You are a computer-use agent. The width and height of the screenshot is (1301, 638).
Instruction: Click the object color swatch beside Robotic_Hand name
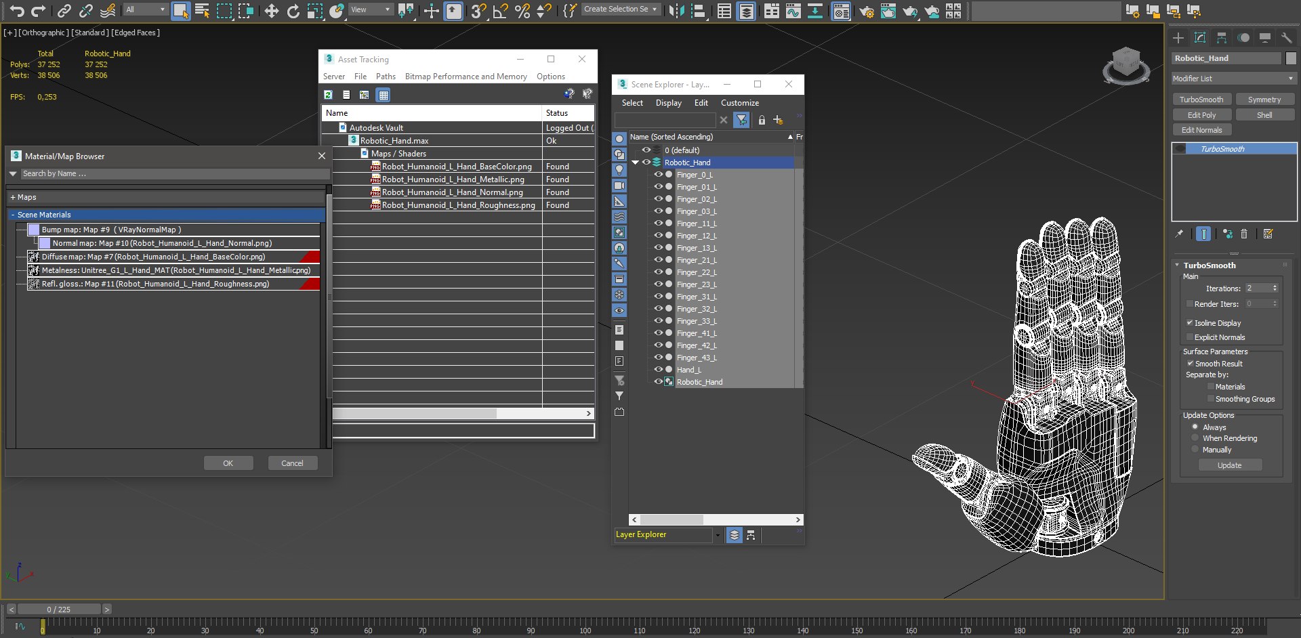[x=1291, y=58]
